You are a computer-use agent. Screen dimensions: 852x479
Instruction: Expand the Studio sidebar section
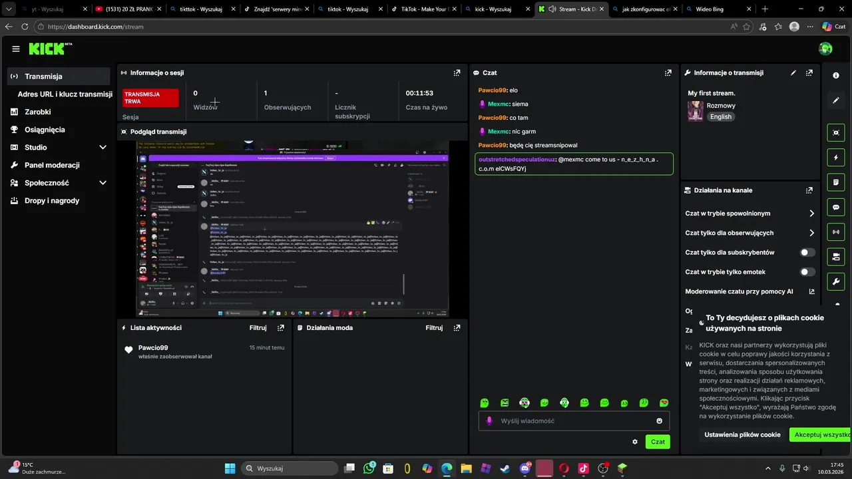tap(103, 148)
